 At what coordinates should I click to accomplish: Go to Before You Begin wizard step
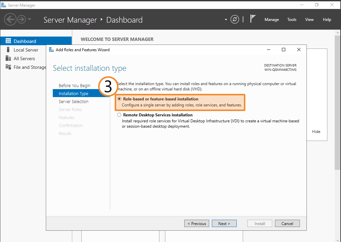(74, 85)
